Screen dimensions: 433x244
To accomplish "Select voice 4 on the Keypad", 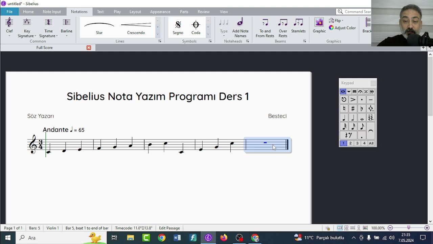I will tap(364, 143).
